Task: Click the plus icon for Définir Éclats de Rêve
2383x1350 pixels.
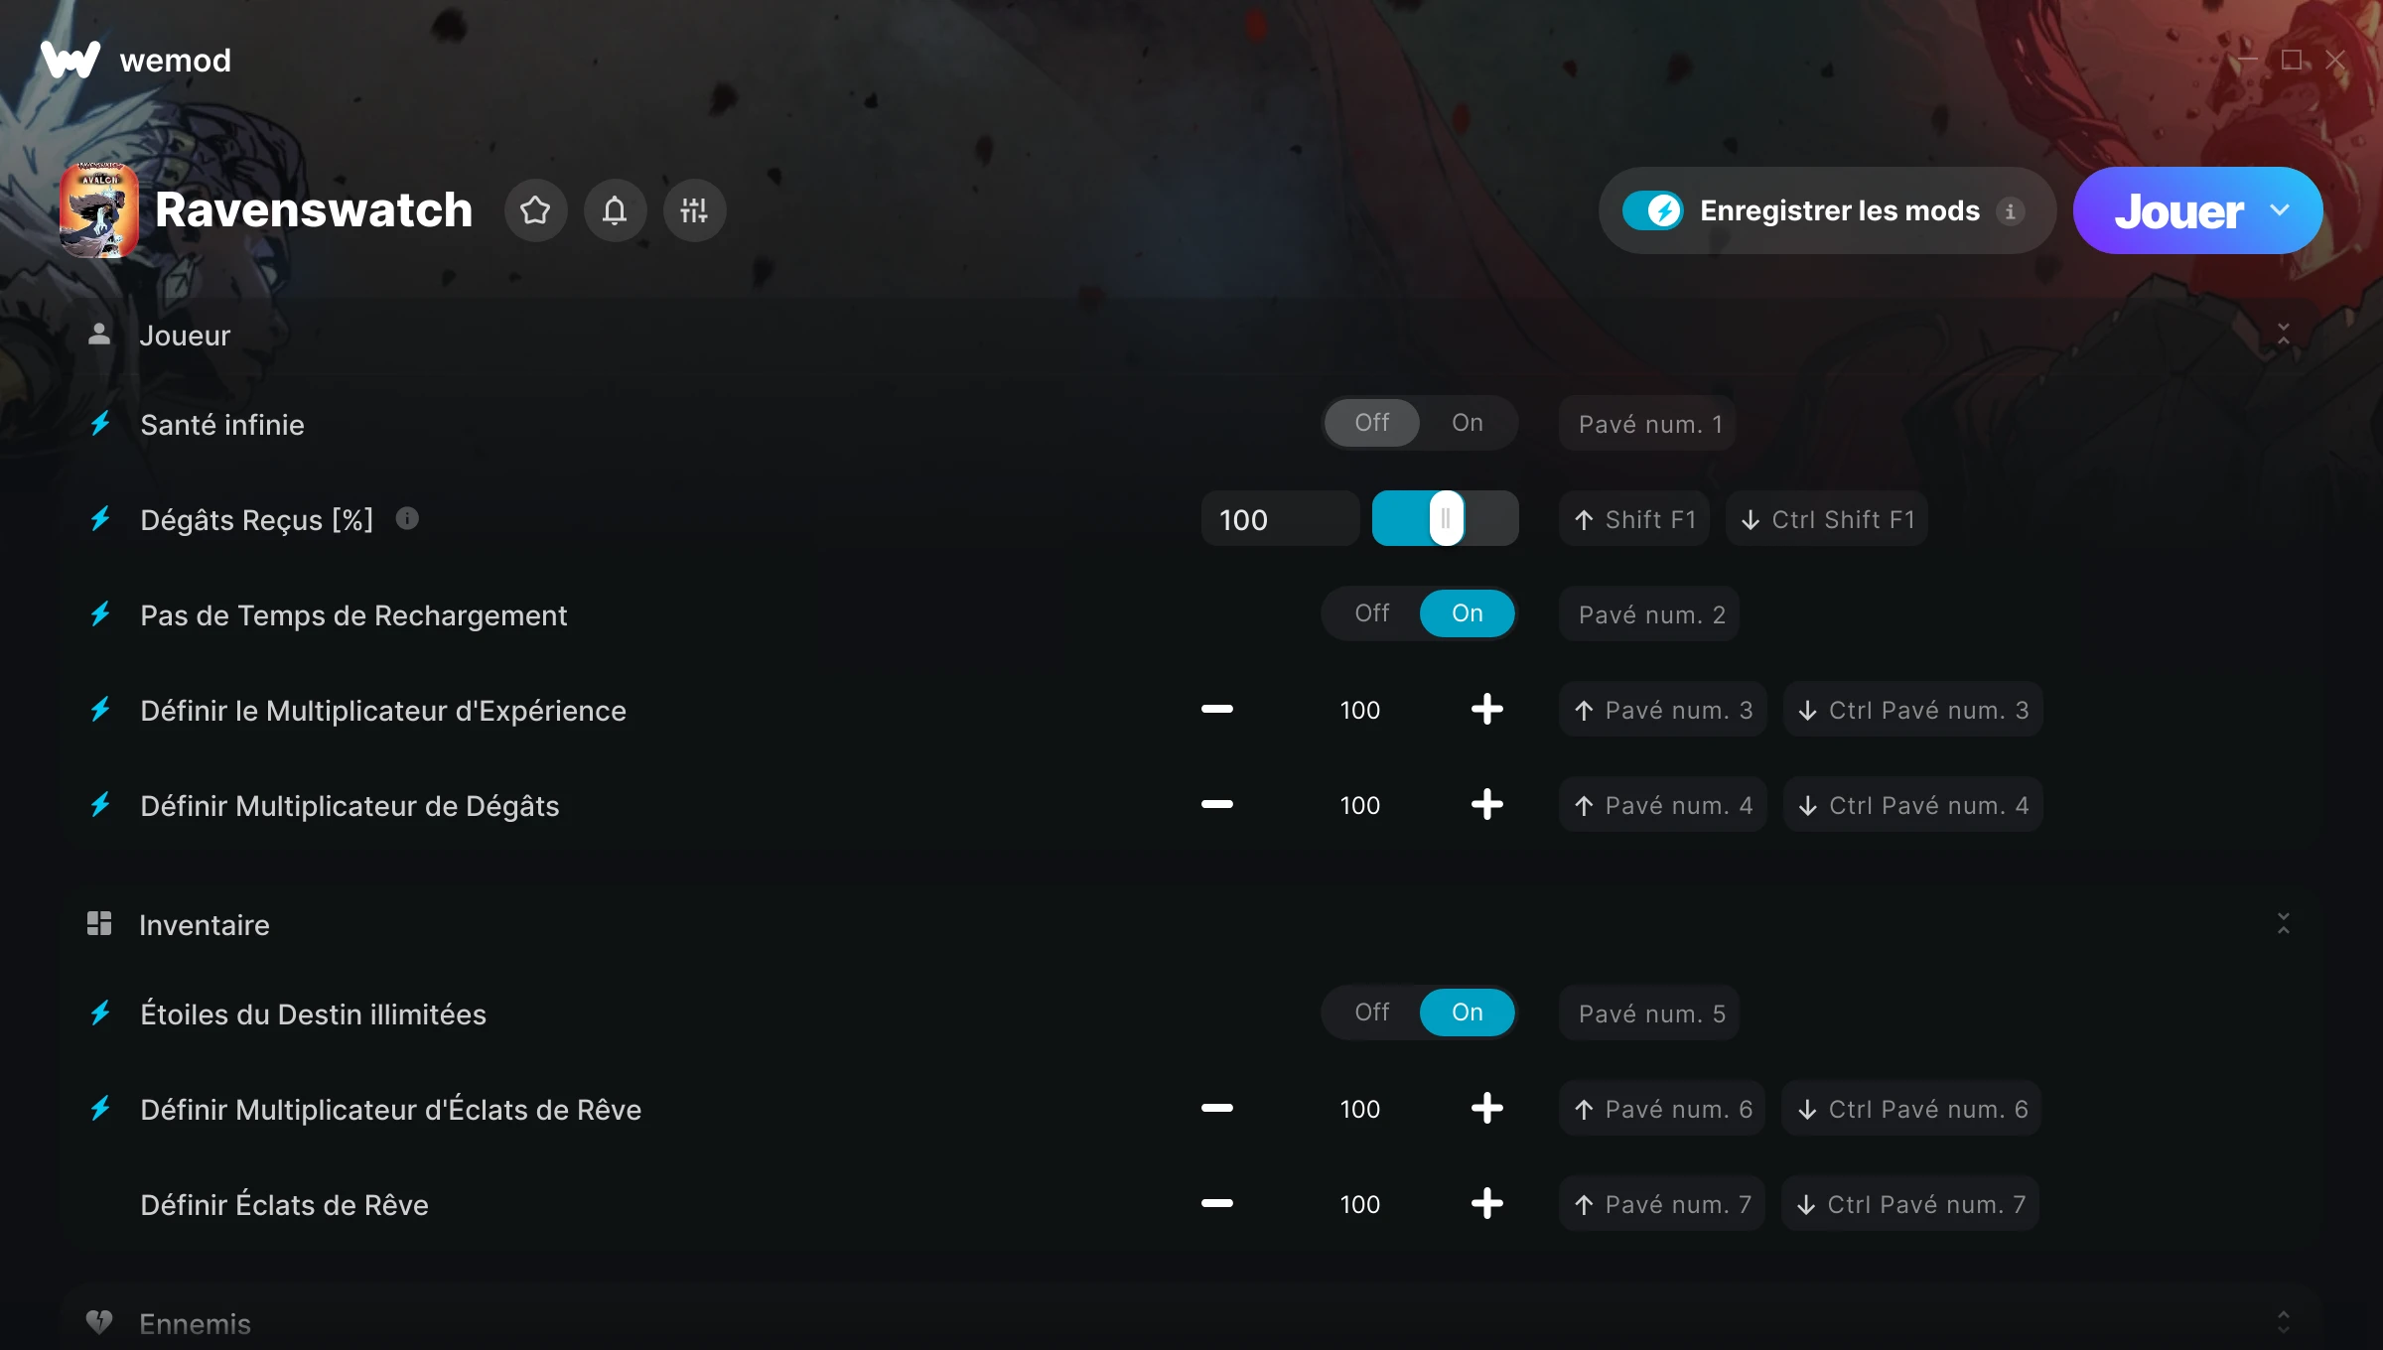Action: pyautogui.click(x=1486, y=1204)
